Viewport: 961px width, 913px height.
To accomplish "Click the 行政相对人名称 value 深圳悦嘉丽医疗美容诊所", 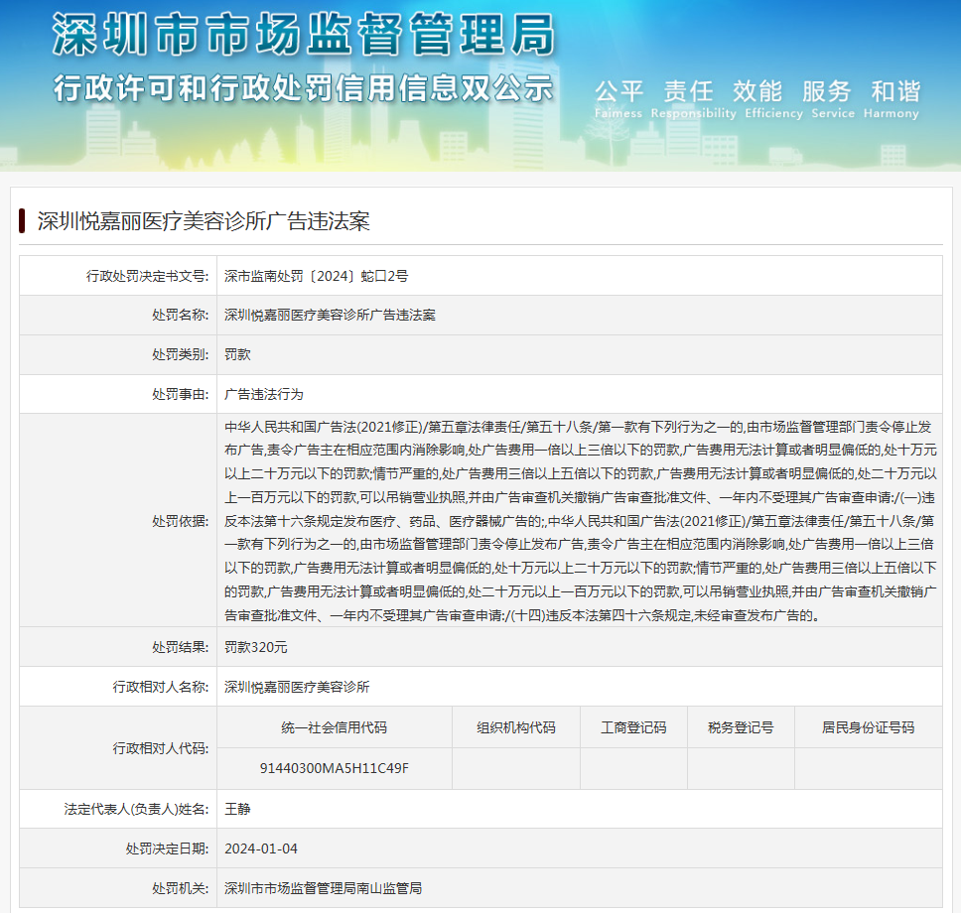I will click(x=297, y=687).
